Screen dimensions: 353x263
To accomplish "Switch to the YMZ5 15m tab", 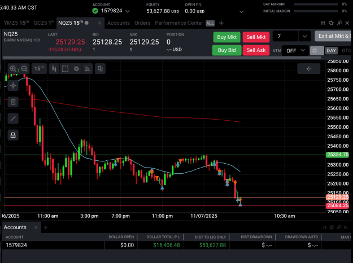I will pyautogui.click(x=16, y=23).
